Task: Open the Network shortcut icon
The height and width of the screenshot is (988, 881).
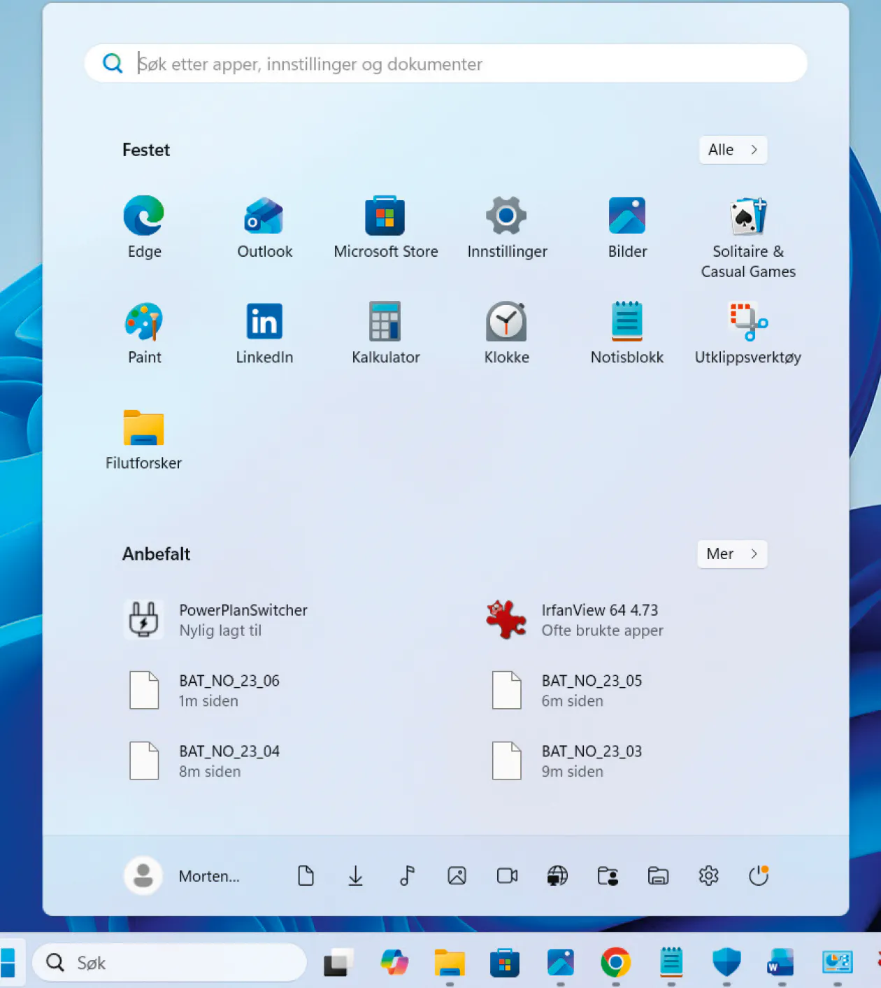Action: [557, 875]
